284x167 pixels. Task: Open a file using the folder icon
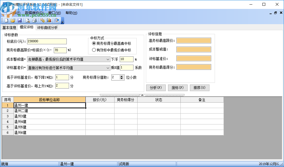pos(13,20)
